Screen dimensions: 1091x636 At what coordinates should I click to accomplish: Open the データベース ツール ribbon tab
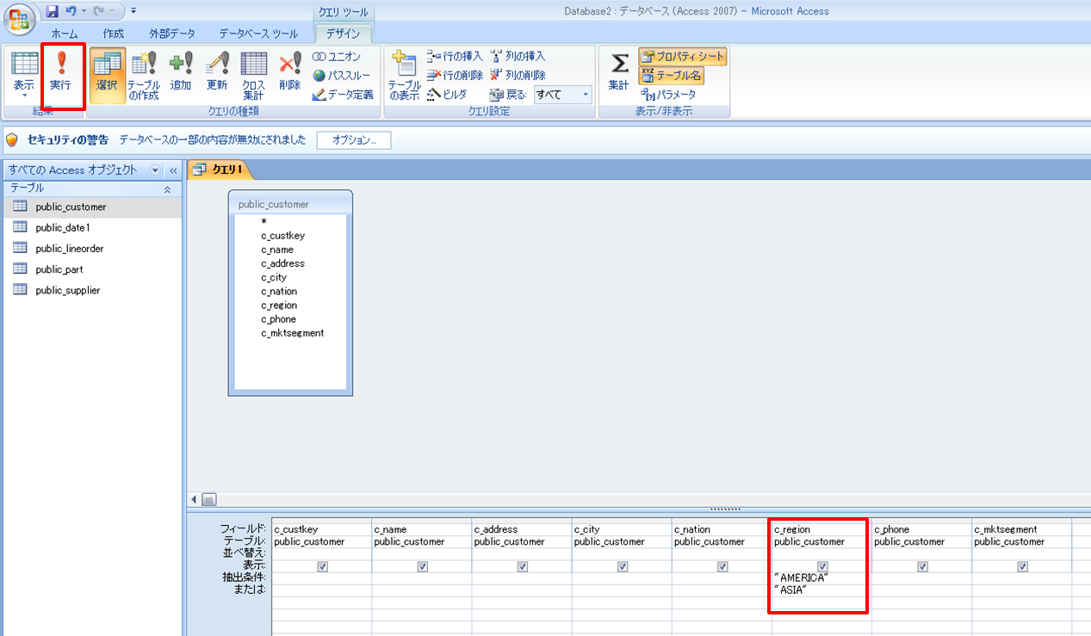(x=258, y=34)
